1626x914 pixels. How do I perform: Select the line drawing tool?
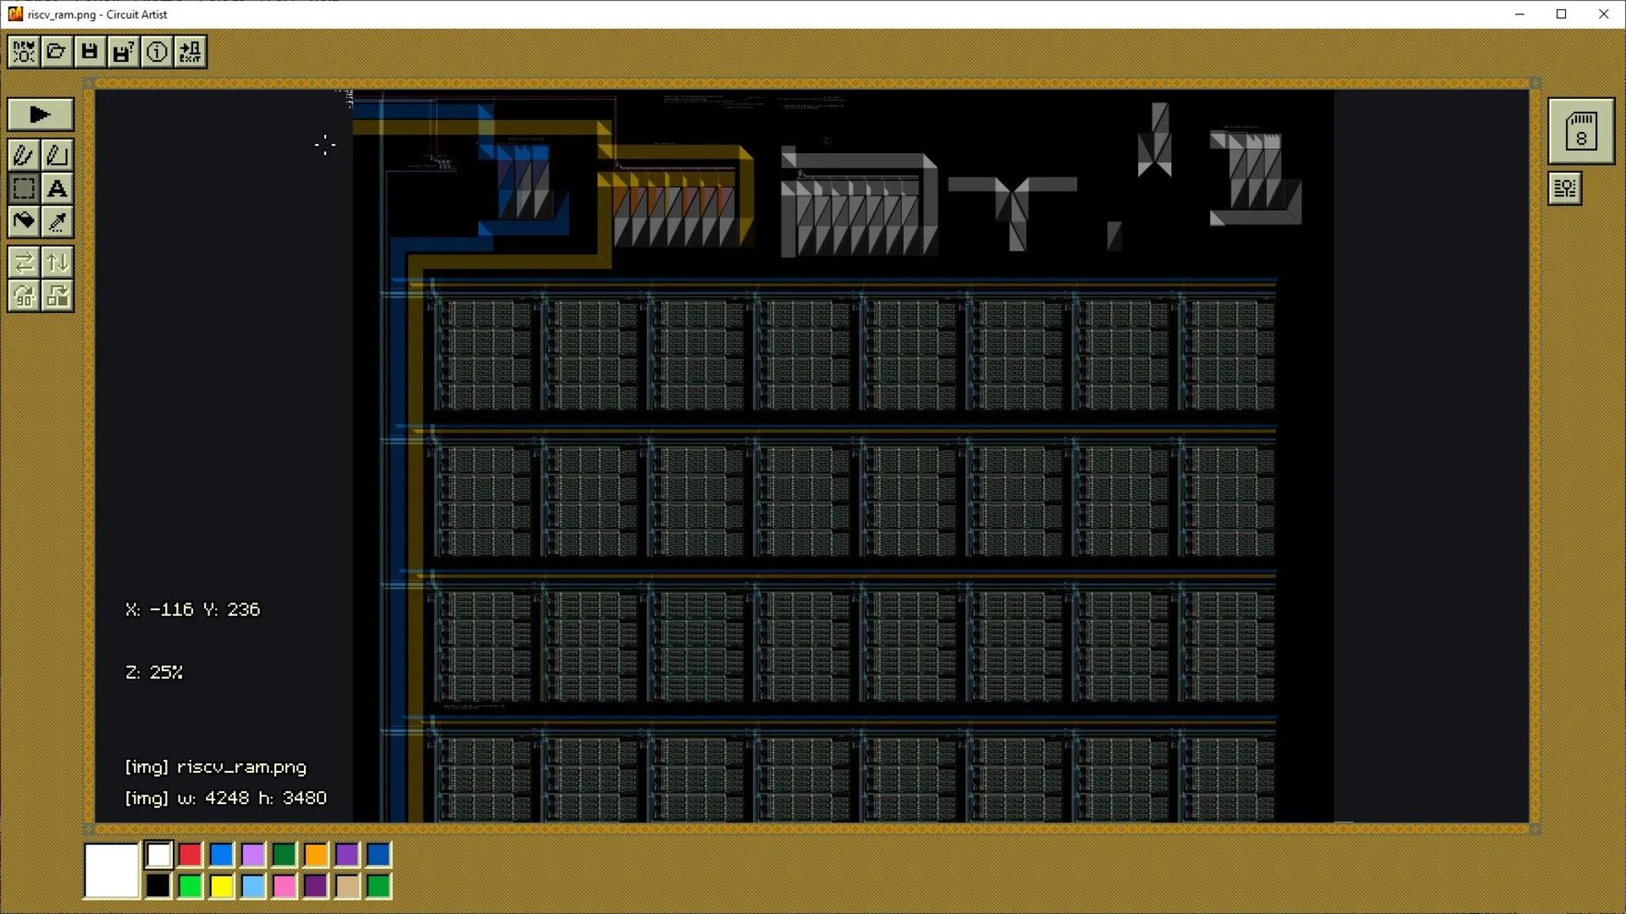(57, 155)
